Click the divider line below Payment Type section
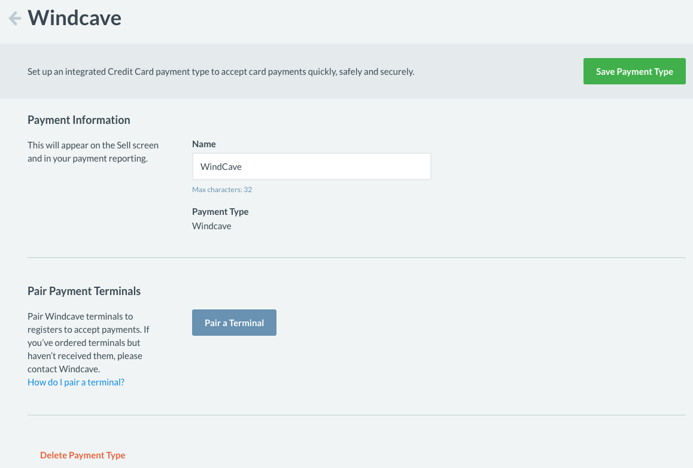Screen dimensions: 693x468 pos(356,257)
